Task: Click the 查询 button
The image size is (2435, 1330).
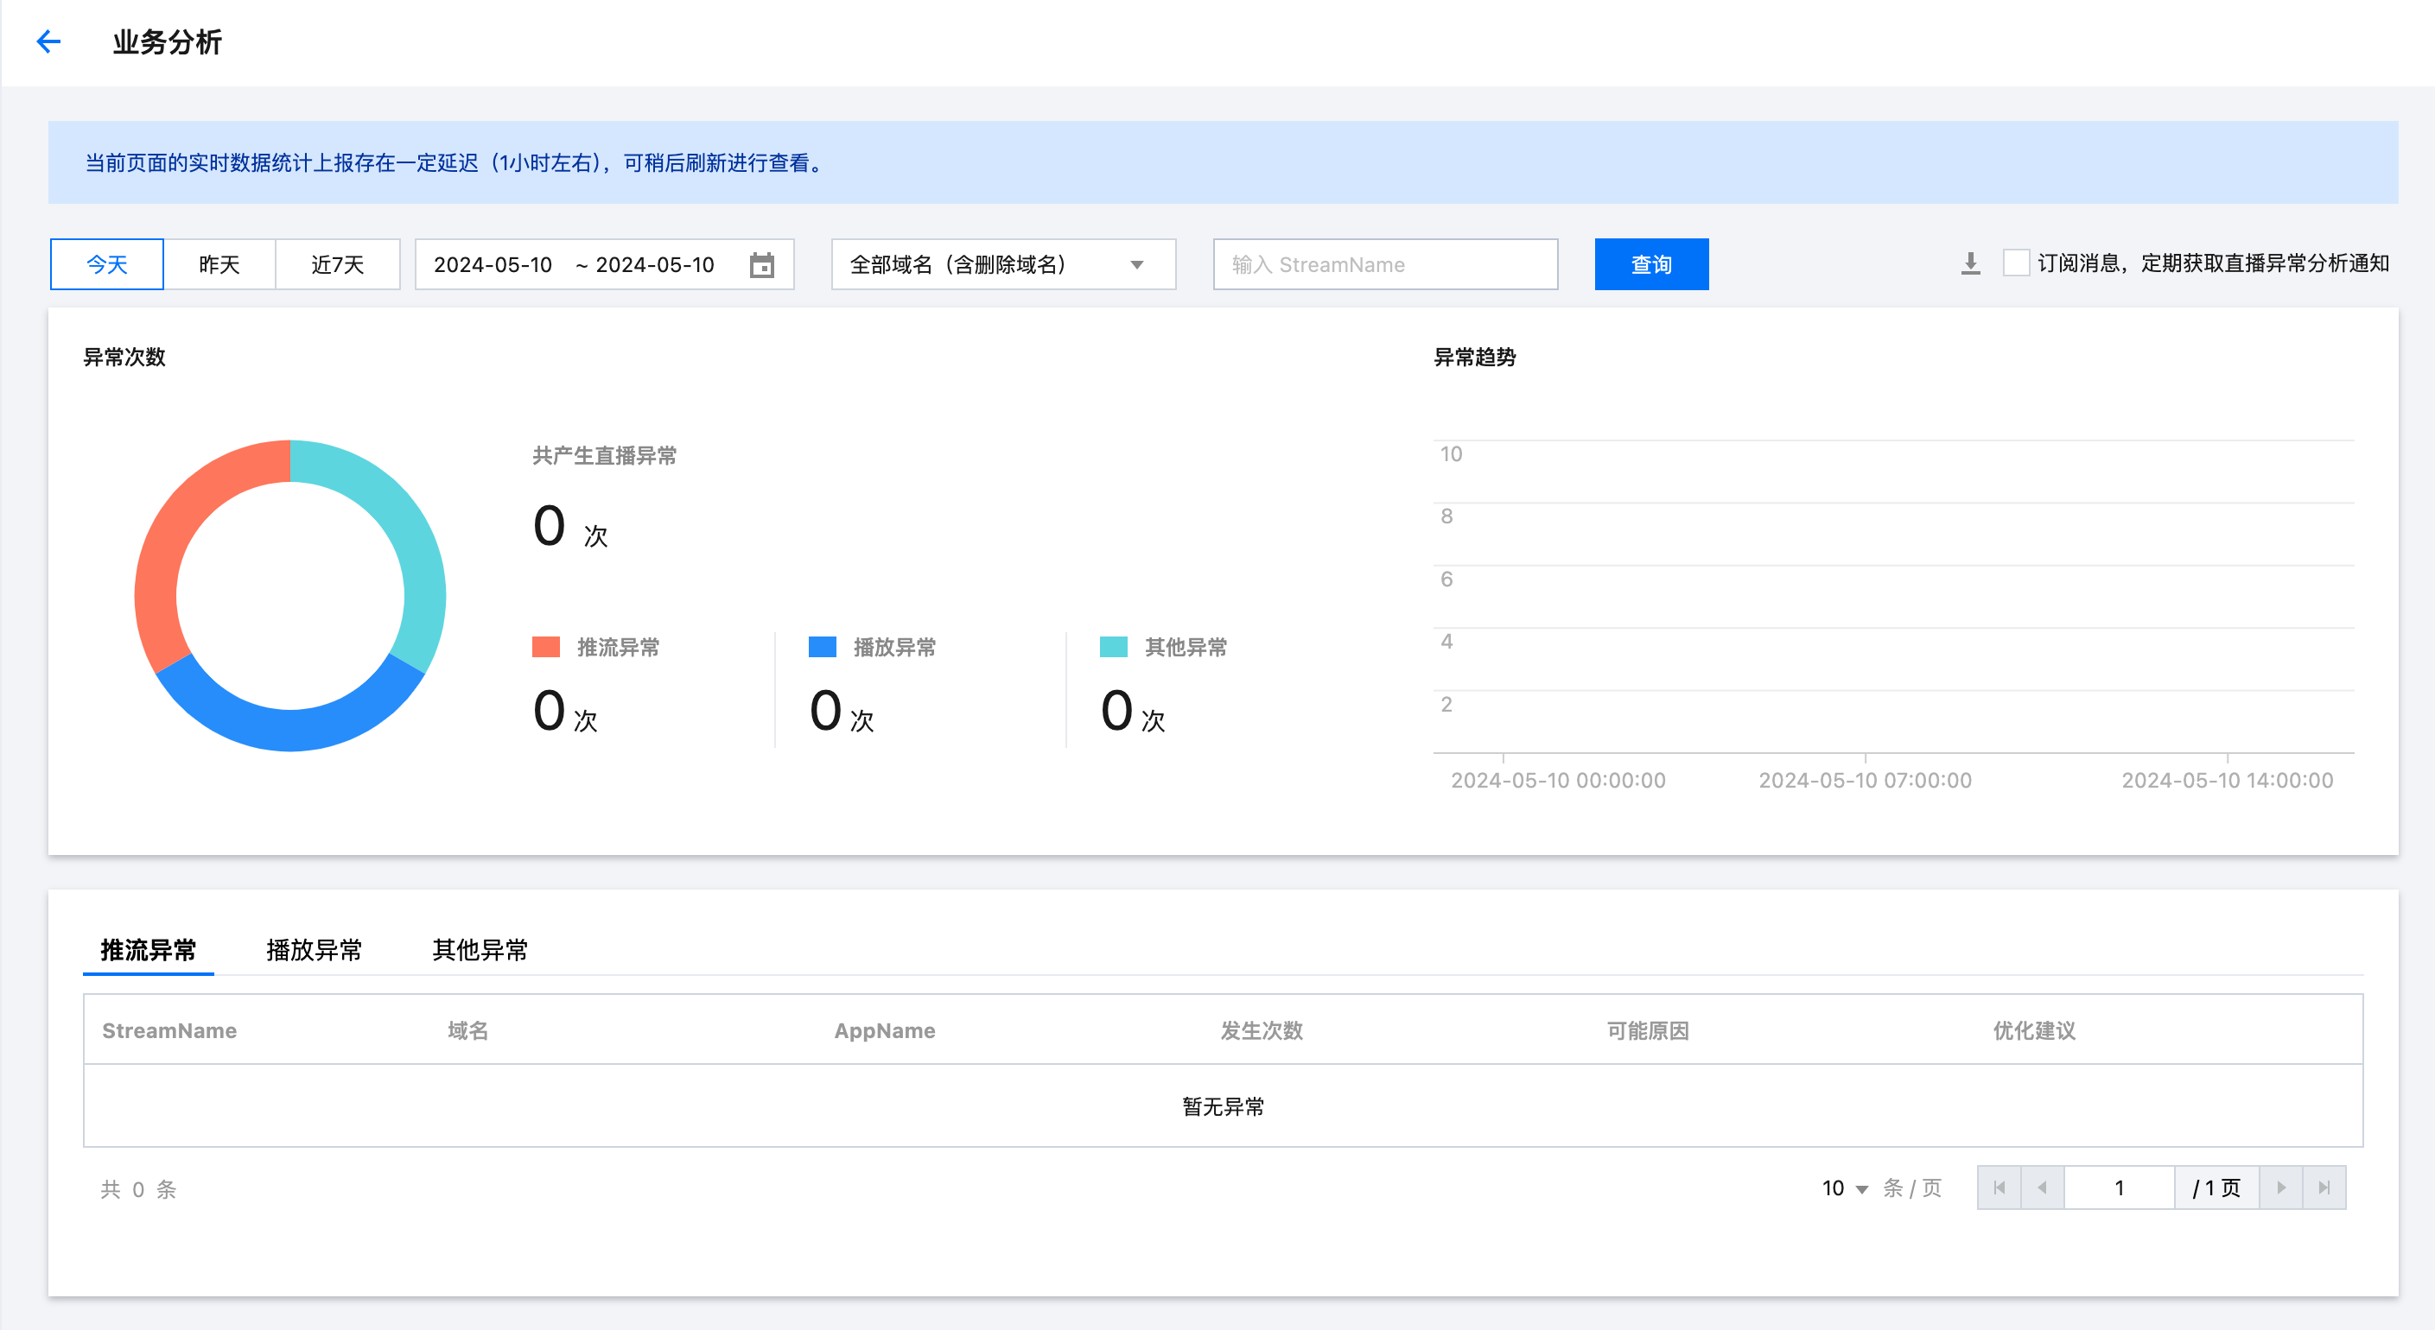Action: tap(1650, 264)
